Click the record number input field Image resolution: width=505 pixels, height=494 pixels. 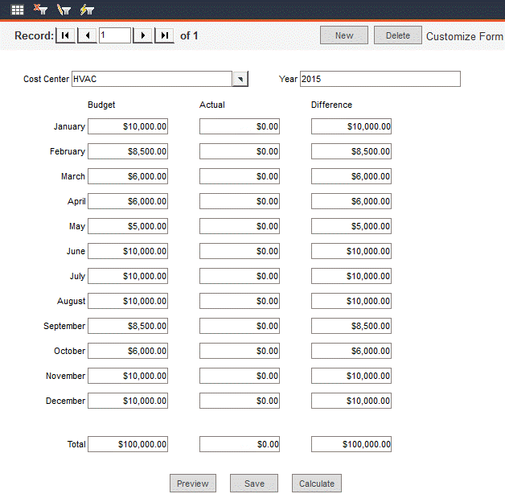click(115, 35)
